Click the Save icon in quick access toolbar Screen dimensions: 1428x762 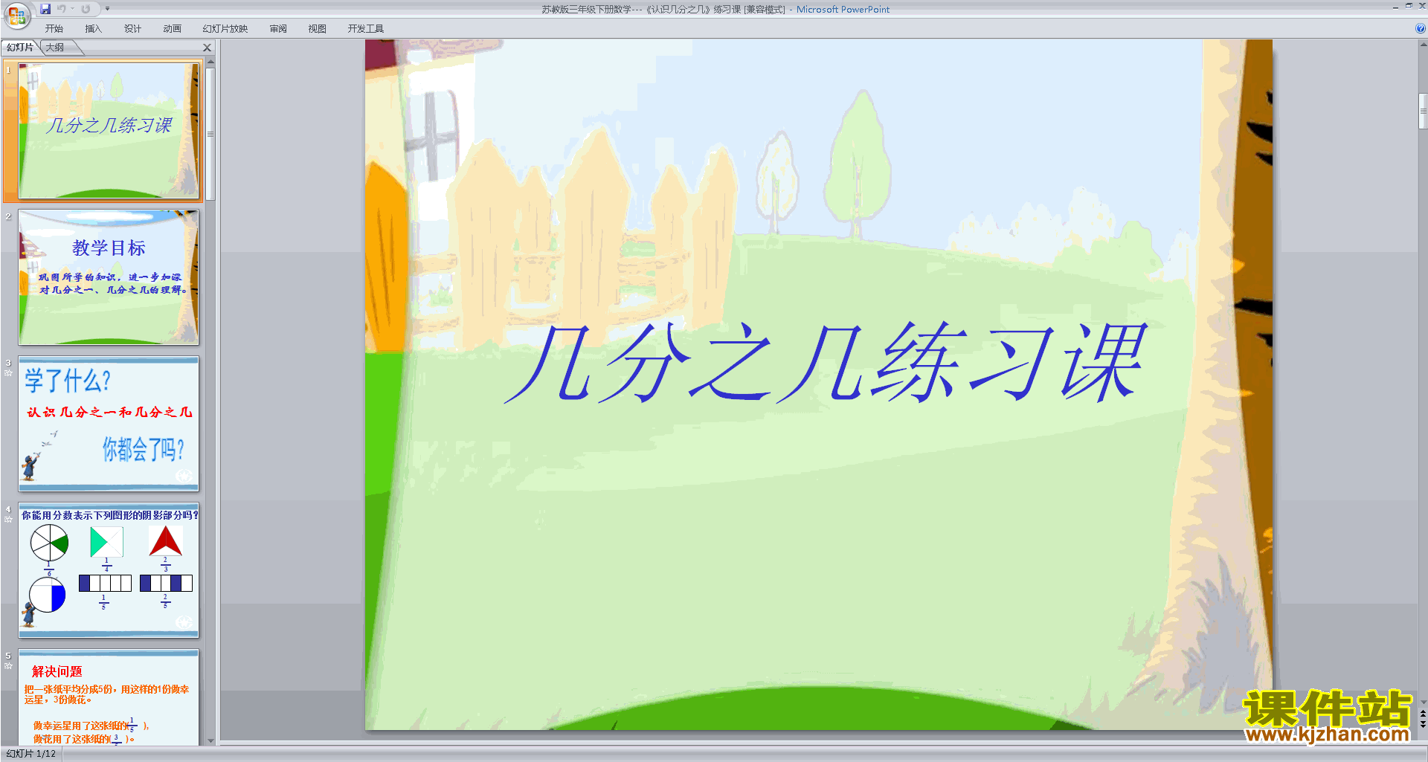coord(45,9)
